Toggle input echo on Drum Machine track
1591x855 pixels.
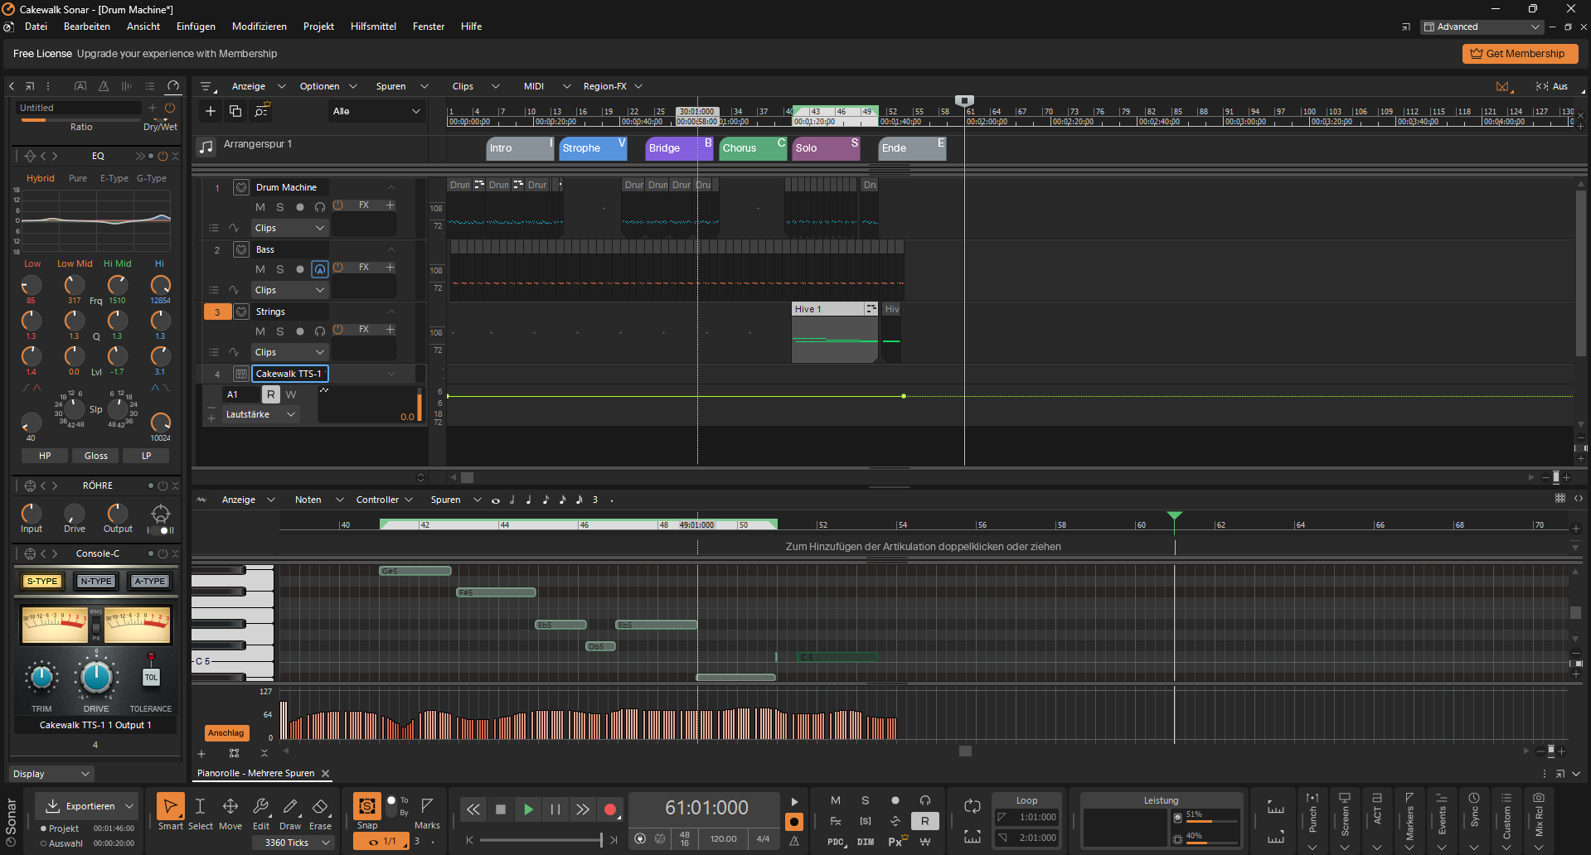(320, 207)
